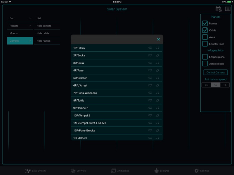Image resolution: width=234 pixels, height=175 pixels.
Task: Enable the Axes checkbox
Action: click(x=205, y=37)
